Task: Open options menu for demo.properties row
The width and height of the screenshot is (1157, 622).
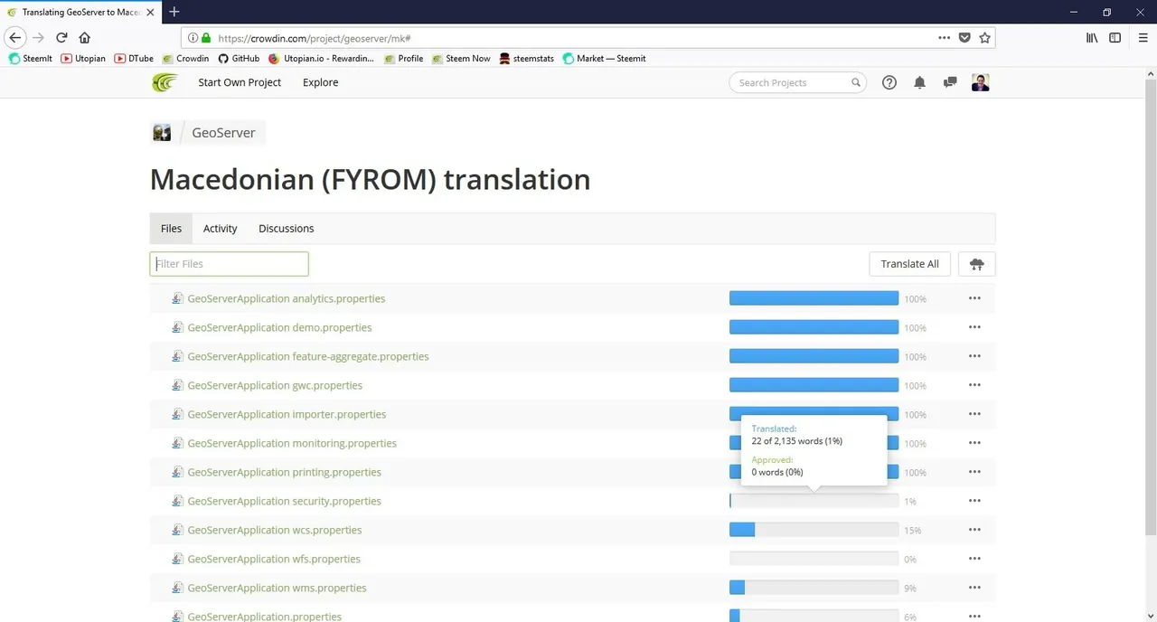Action: click(x=974, y=327)
